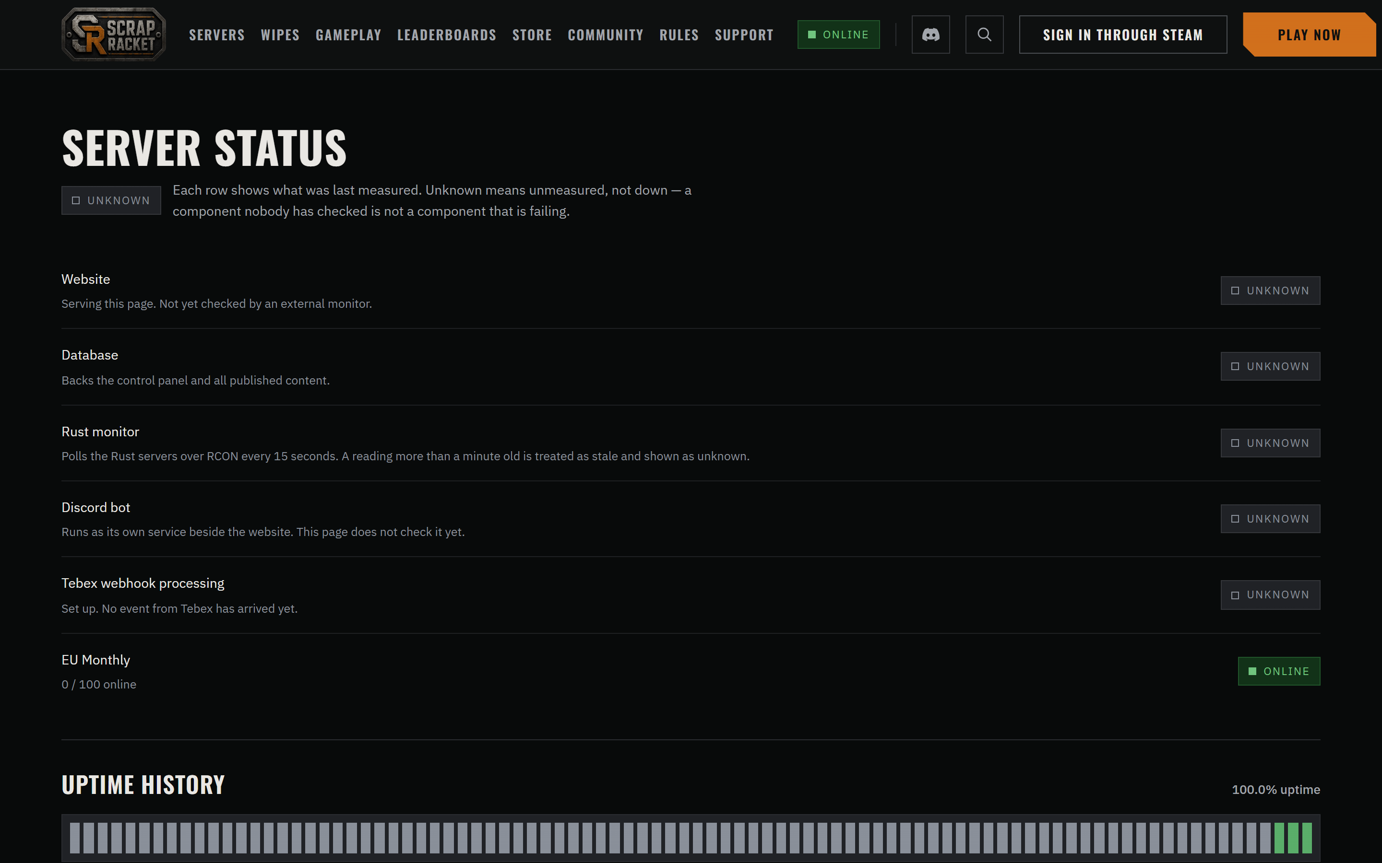The height and width of the screenshot is (863, 1382).
Task: Click 'Backs the control panel' description text
Action: pyautogui.click(x=195, y=380)
